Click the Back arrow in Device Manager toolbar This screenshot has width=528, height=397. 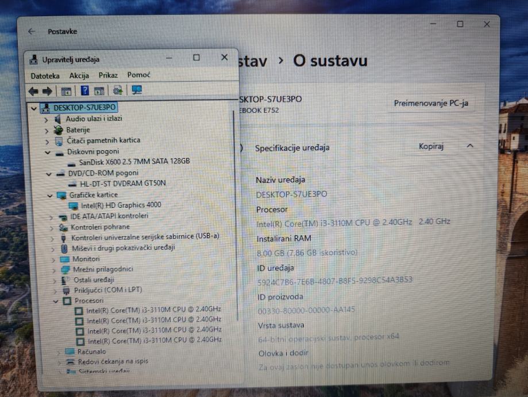33,91
